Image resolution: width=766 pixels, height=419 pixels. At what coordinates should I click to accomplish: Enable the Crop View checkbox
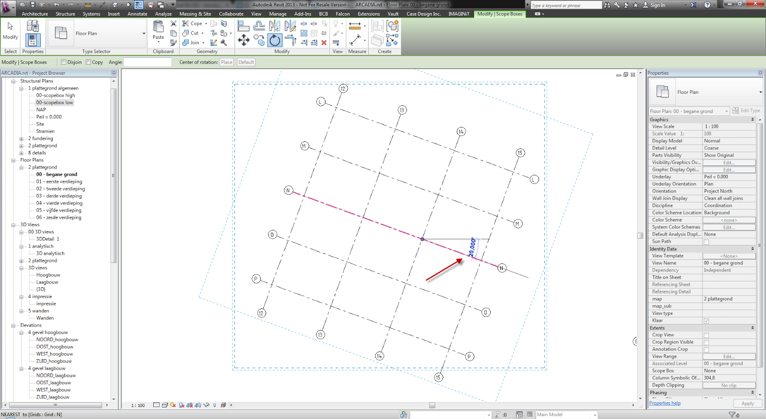[706, 335]
